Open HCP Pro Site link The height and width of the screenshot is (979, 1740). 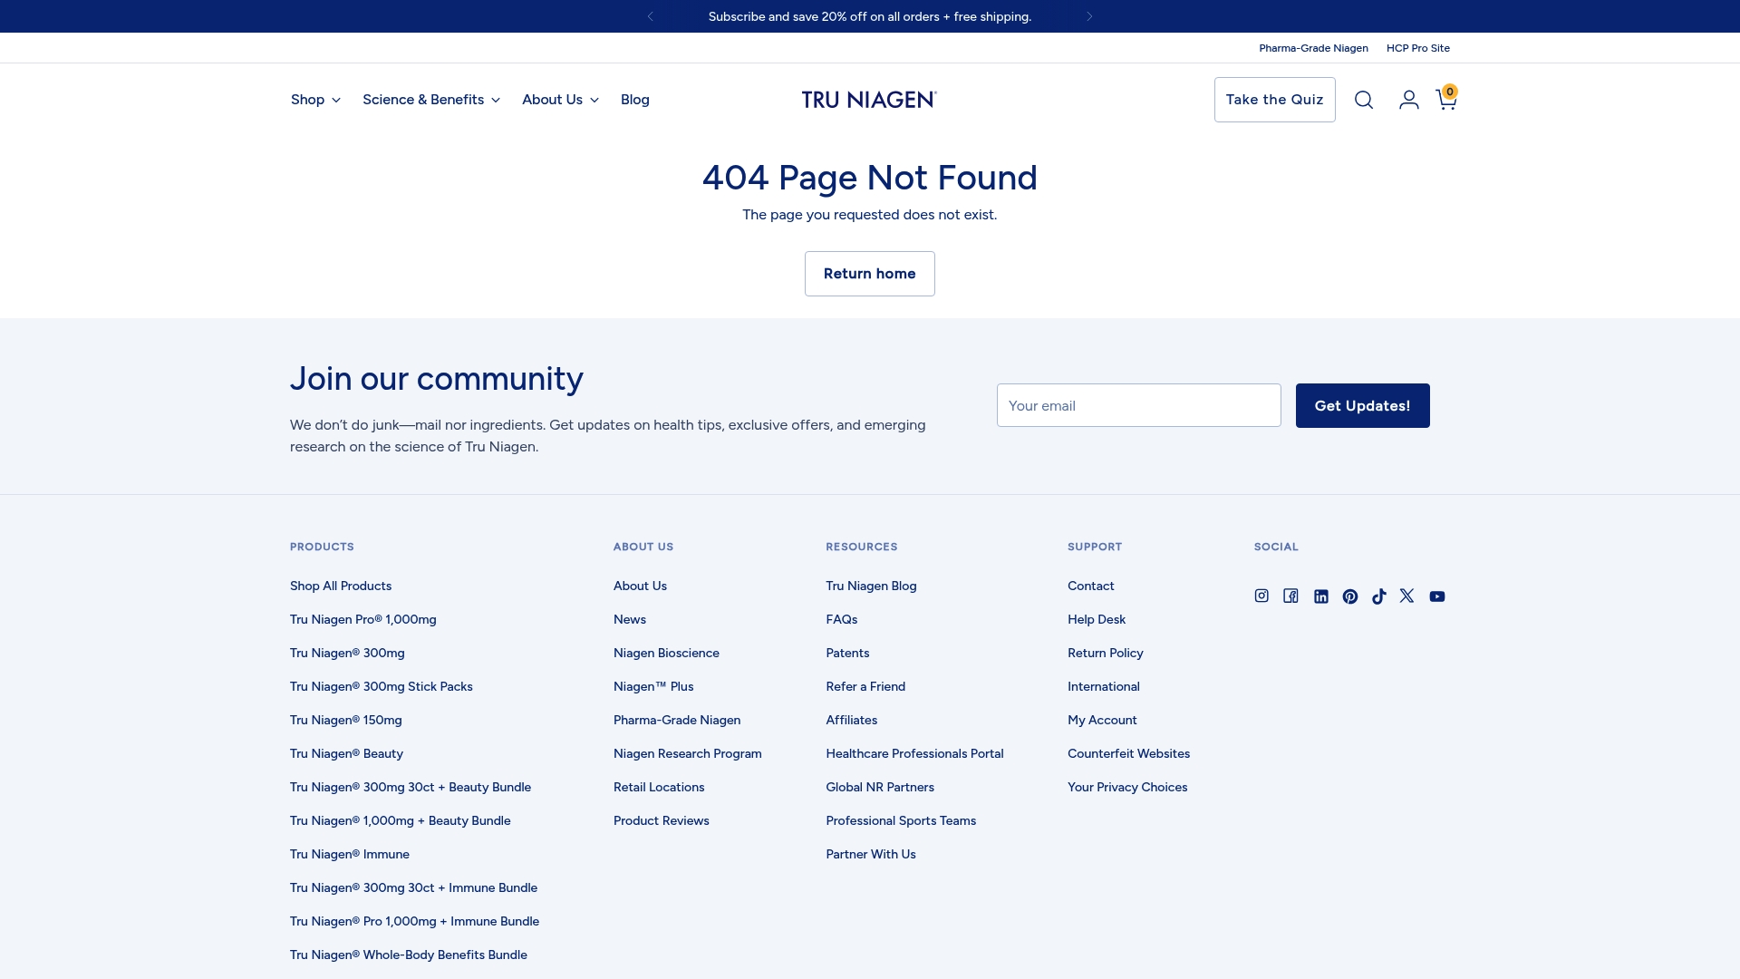coord(1418,48)
